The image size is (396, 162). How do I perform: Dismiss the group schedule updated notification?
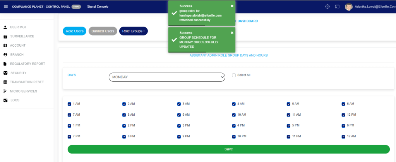tap(232, 32)
